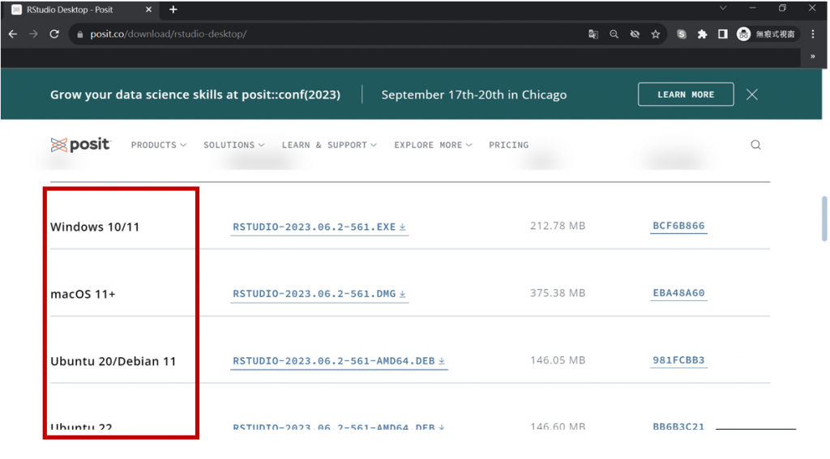This screenshot has width=830, height=459.
Task: Click the S extension icon
Action: (681, 34)
